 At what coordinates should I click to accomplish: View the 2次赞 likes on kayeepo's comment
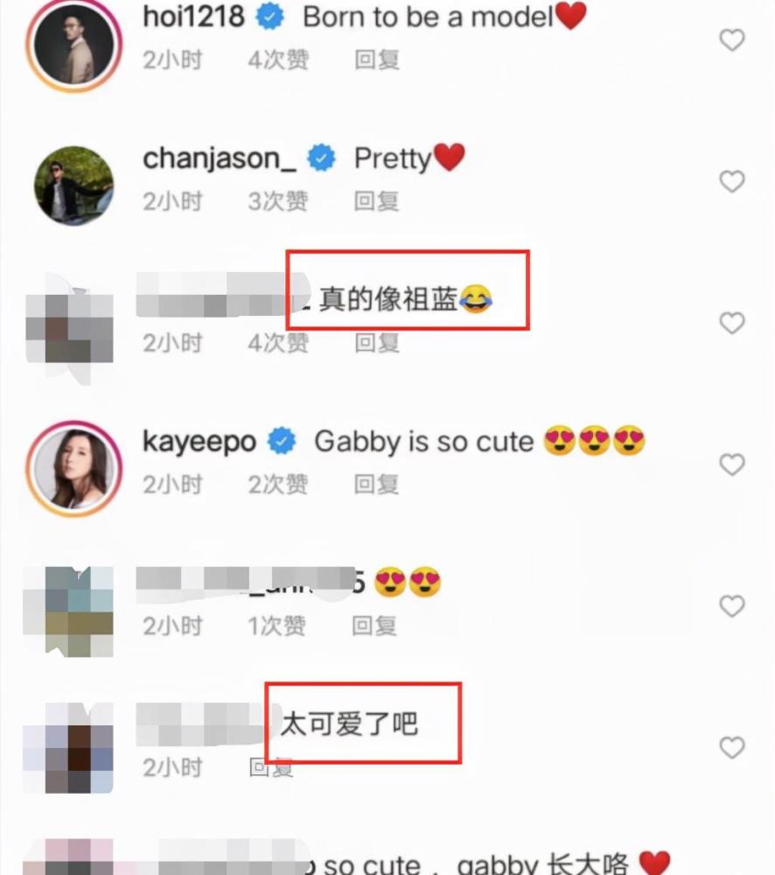[x=278, y=484]
